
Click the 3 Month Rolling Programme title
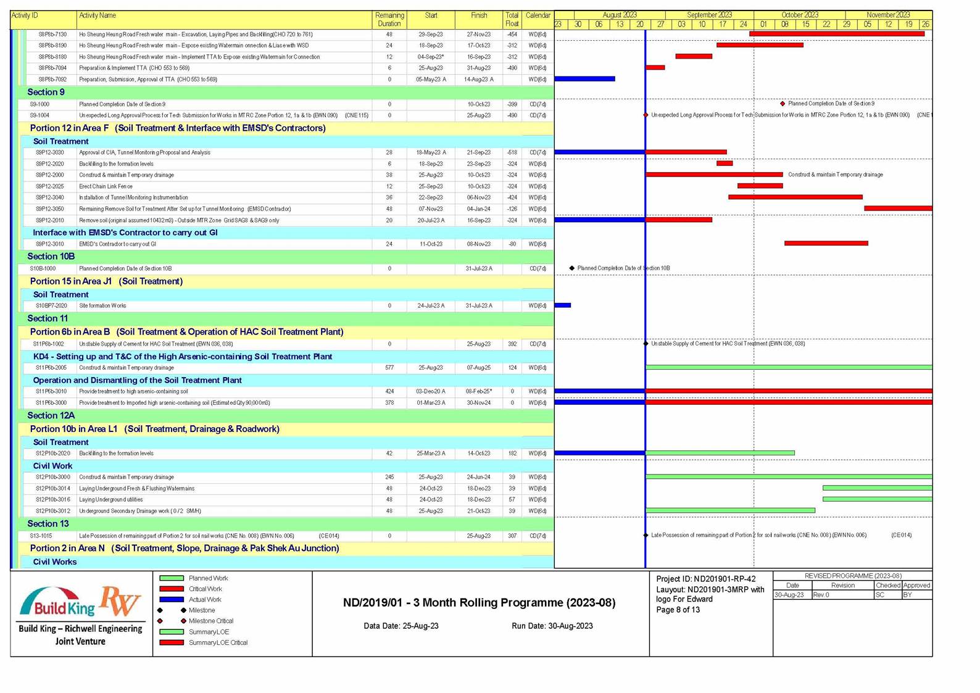pyautogui.click(x=480, y=602)
